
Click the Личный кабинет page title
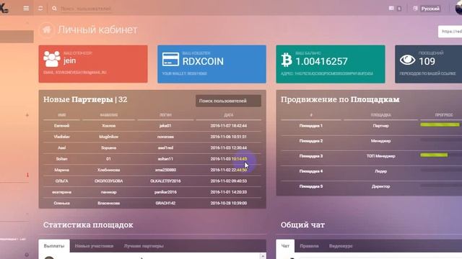coord(97,29)
